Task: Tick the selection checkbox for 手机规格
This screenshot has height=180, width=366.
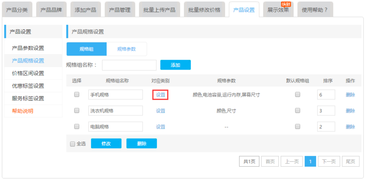Action: click(77, 94)
